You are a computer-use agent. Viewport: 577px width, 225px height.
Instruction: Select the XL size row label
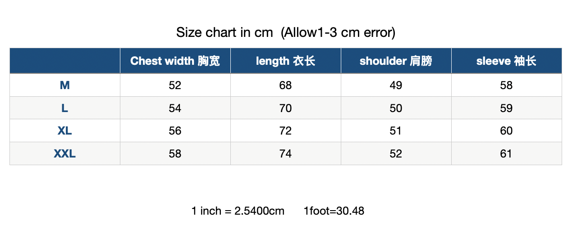[x=65, y=131]
